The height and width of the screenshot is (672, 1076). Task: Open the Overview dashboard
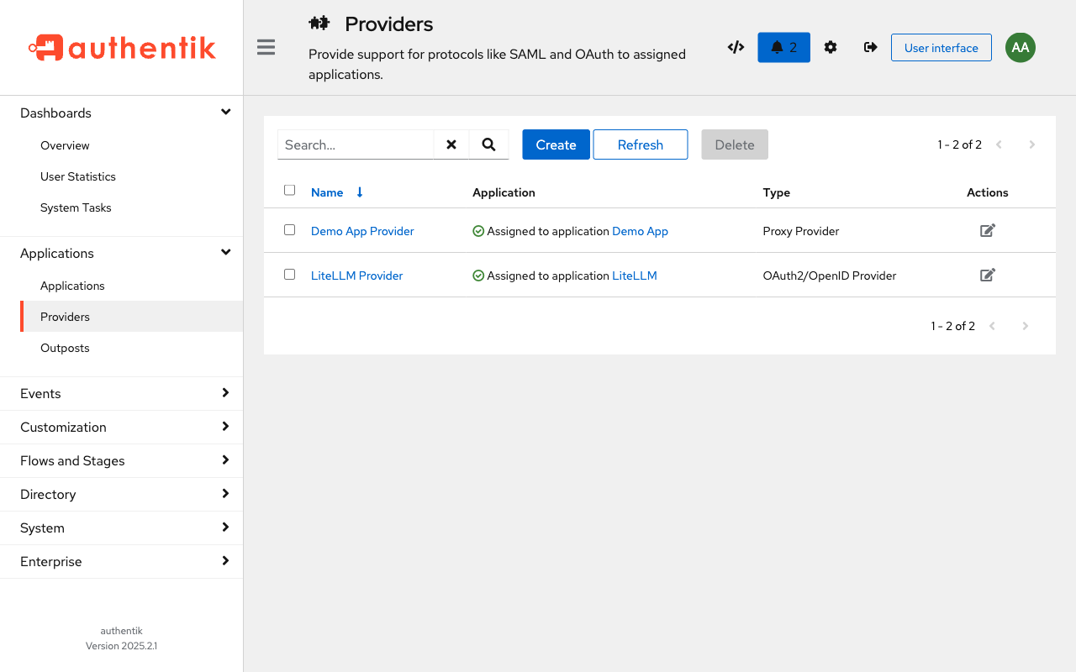click(x=65, y=145)
